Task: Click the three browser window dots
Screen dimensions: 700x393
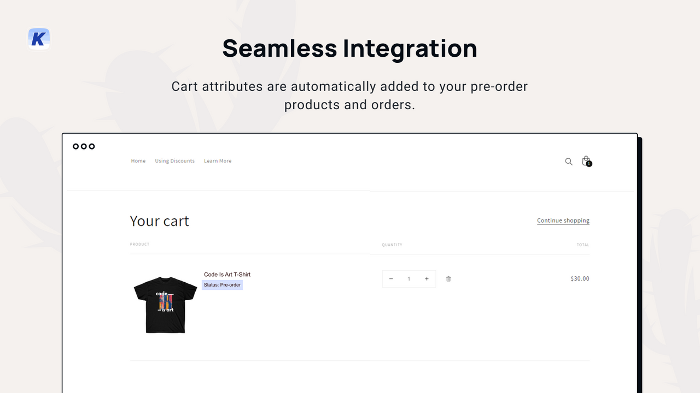Action: (83, 146)
